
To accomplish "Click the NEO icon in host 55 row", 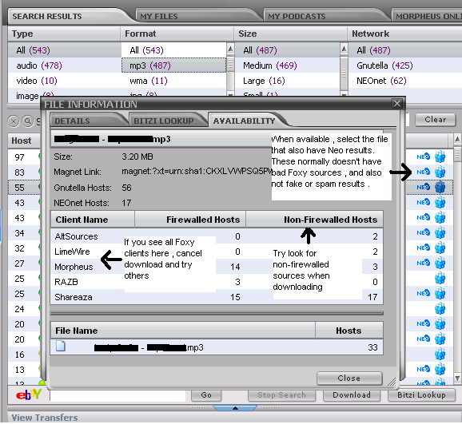I will coord(423,187).
